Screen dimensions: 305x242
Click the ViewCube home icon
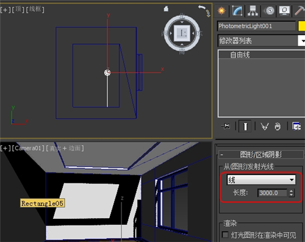click(166, 9)
